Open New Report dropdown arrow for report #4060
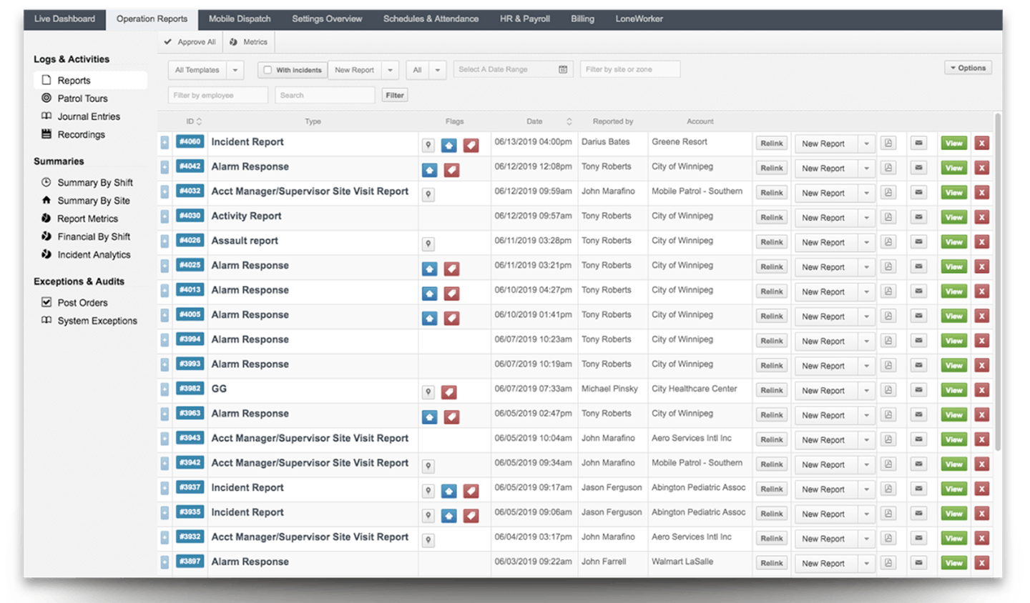 point(866,144)
